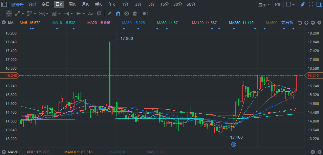Switch to 1分 minute chart
The width and height of the screenshot is (323, 155).
(125, 4)
